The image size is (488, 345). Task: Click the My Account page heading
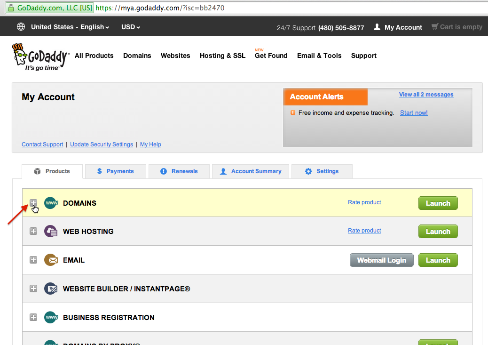48,97
